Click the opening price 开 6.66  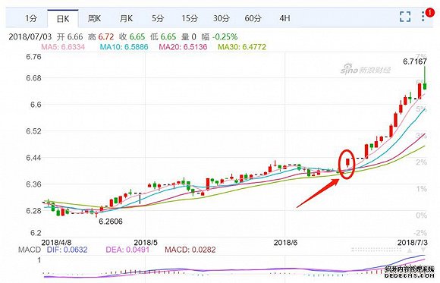(x=70, y=36)
